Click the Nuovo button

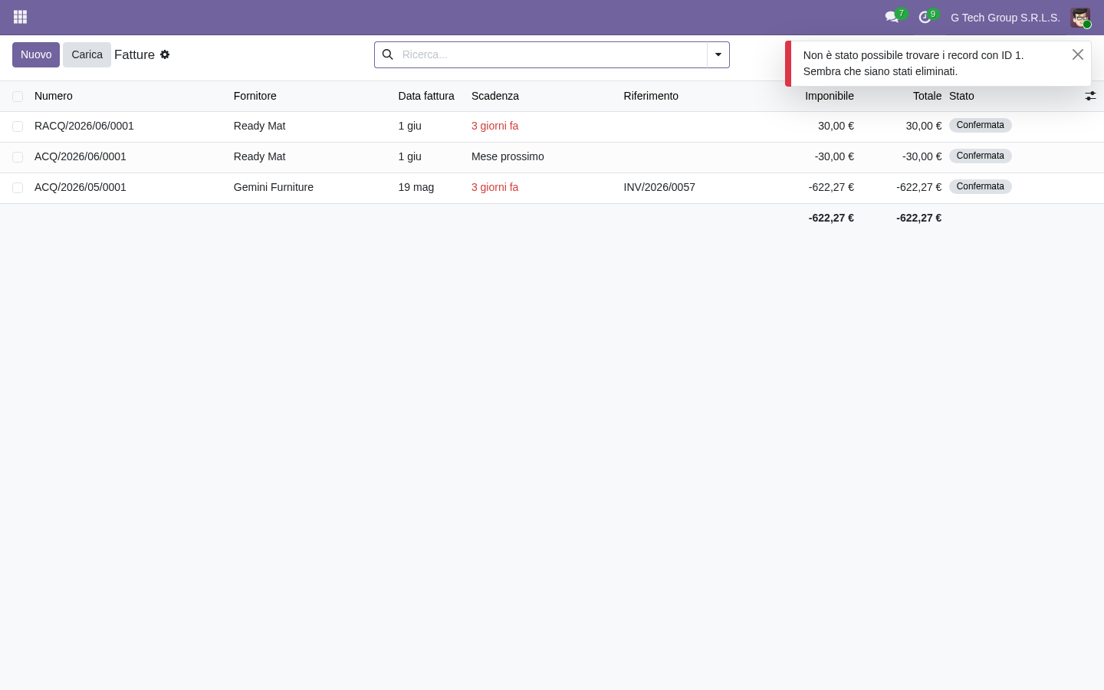tap(36, 54)
